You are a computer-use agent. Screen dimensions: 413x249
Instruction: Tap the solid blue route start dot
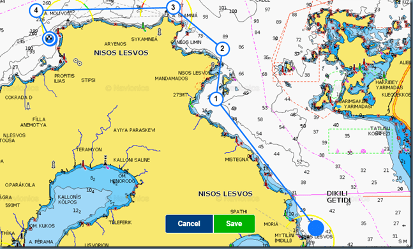pos(316,228)
